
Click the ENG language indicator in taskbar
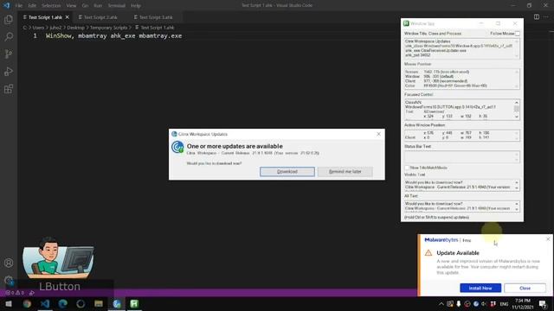504,304
